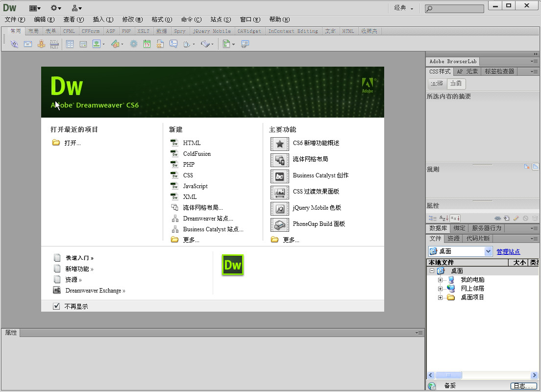Open the 文件(F) menu

(x=15, y=20)
